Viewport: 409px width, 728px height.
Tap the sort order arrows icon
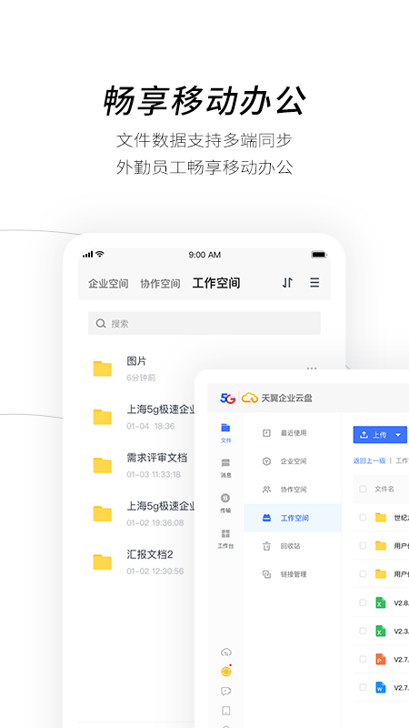click(287, 282)
